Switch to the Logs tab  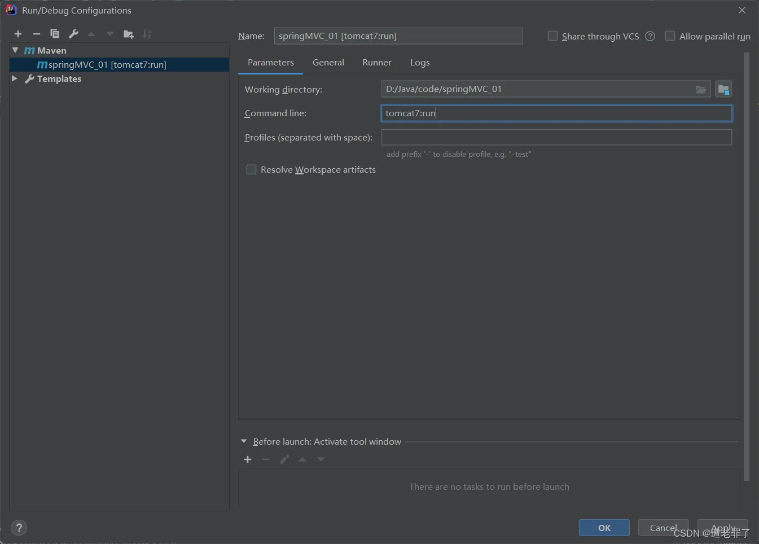point(420,63)
